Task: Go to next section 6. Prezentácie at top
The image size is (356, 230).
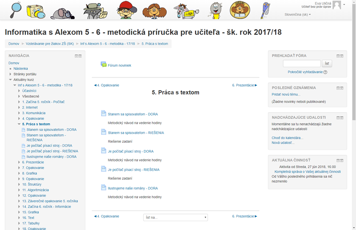Action: click(x=245, y=85)
